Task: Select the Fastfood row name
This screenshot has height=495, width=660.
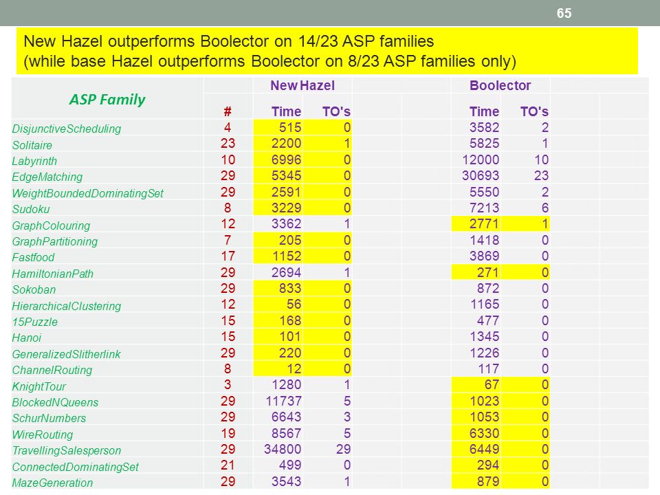Action: coord(33,257)
